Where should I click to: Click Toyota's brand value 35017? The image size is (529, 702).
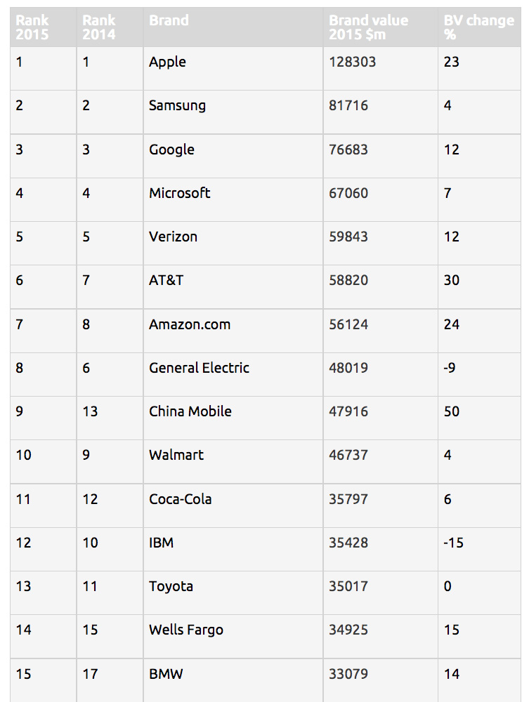[x=348, y=586]
